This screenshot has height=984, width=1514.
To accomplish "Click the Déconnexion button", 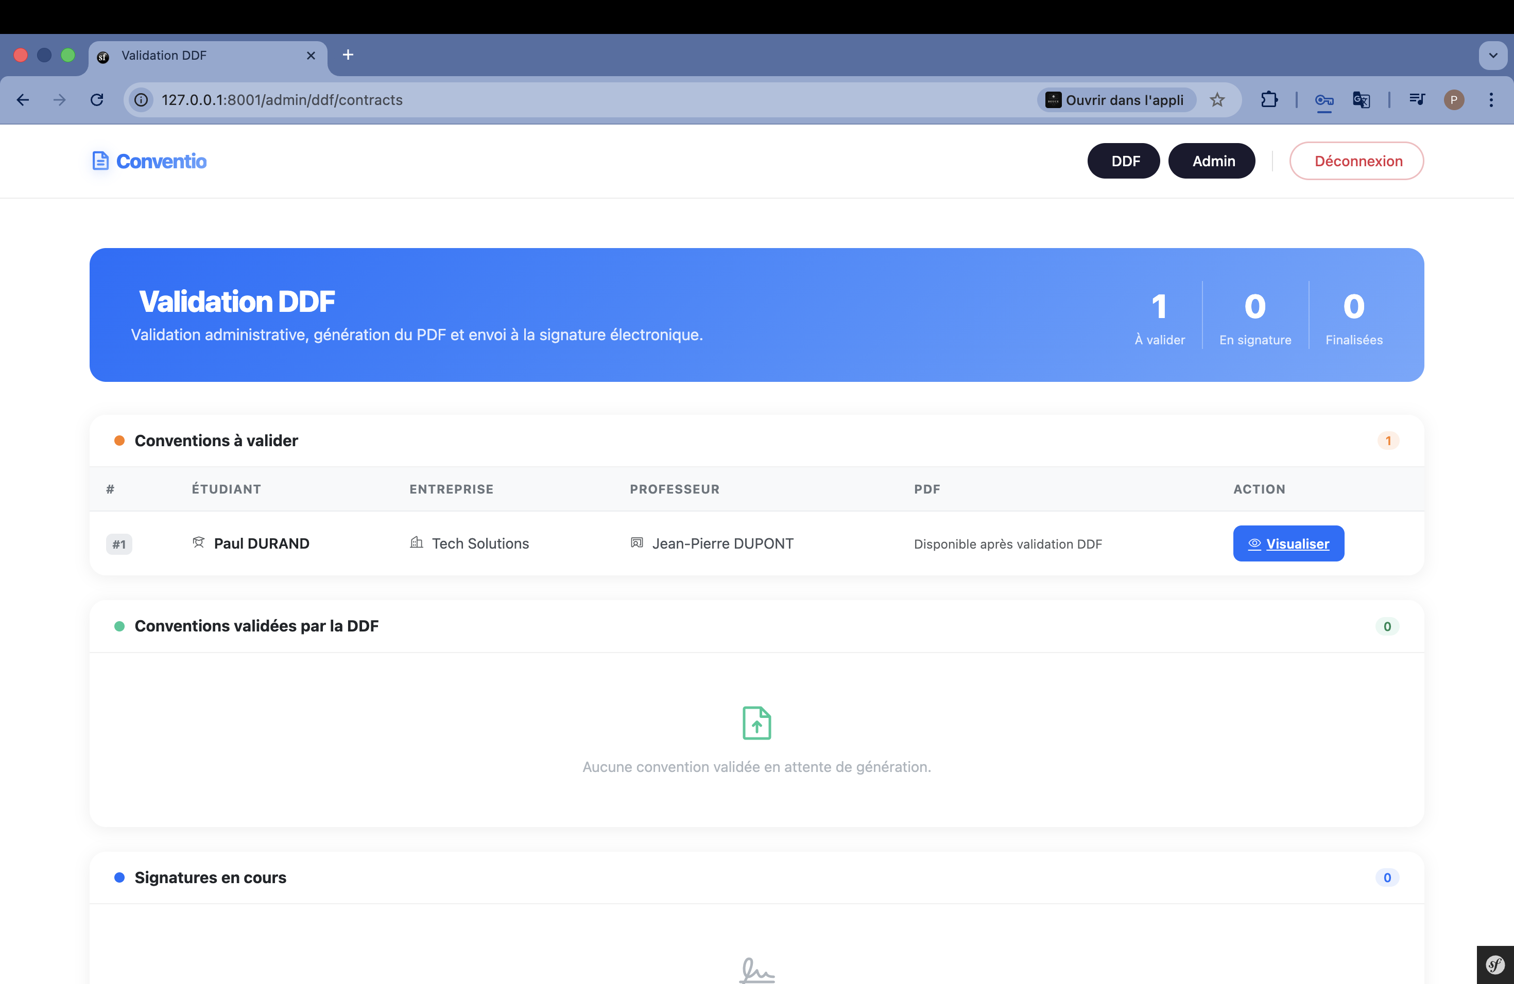I will (x=1356, y=161).
